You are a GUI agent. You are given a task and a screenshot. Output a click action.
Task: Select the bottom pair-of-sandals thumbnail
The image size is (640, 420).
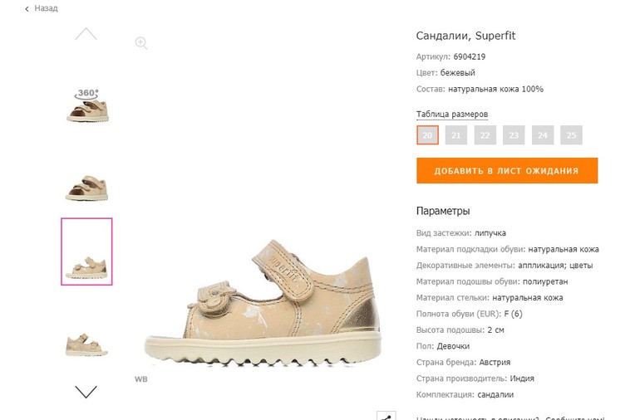pyautogui.click(x=86, y=345)
